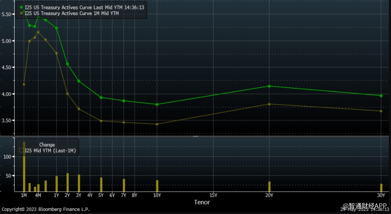Click the Change legend title in the lower panel
391x214 pixels.
(x=47, y=145)
